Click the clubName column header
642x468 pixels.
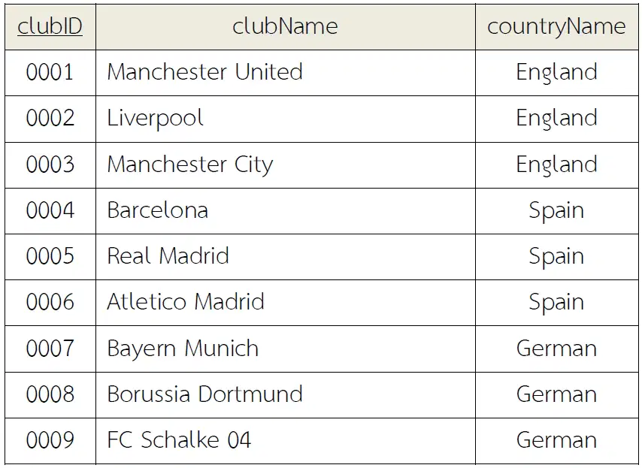[286, 27]
